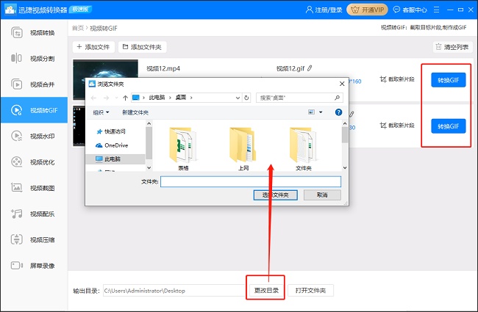Expand the chevron between 此电脑 and 桌面
Screen dimensions: 478x312
(170, 98)
